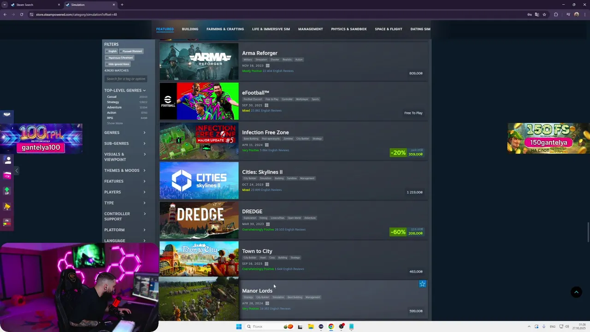This screenshot has width=590, height=332.
Task: Open the Building category tab
Action: (190, 29)
